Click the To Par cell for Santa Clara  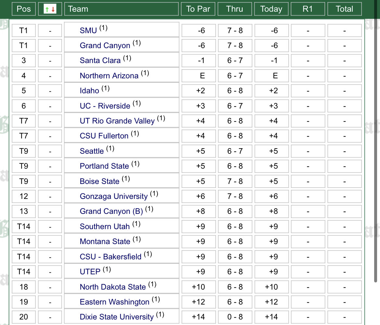pos(198,60)
